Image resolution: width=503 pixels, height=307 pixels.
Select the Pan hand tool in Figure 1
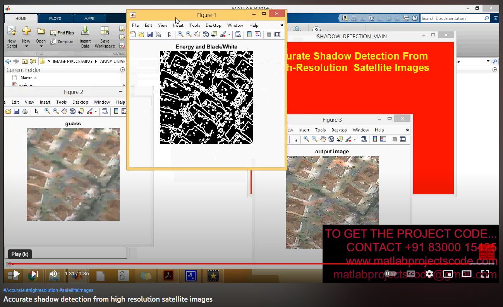[197, 35]
